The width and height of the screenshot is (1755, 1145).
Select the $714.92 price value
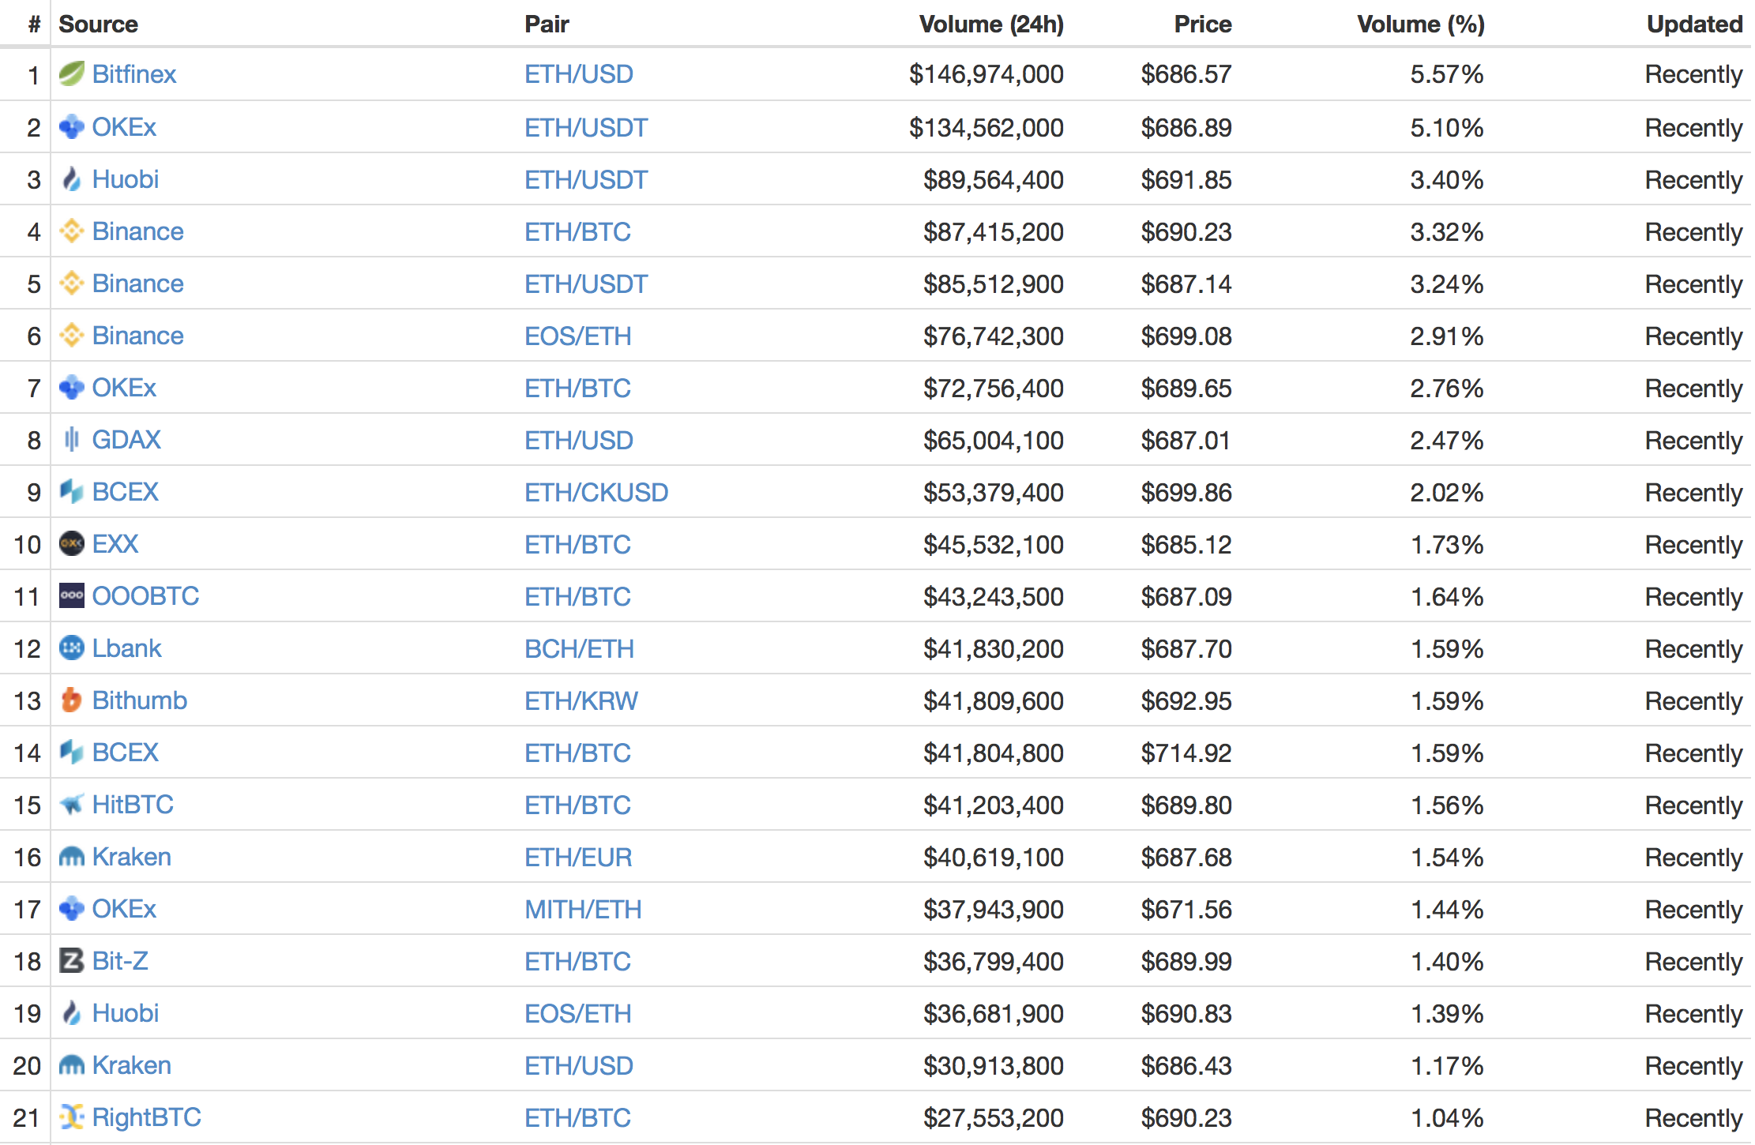tap(1186, 753)
